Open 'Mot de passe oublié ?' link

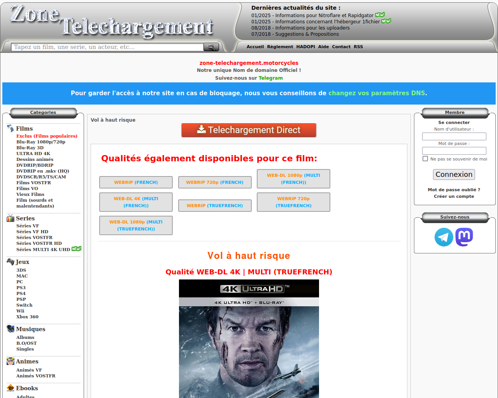(454, 190)
